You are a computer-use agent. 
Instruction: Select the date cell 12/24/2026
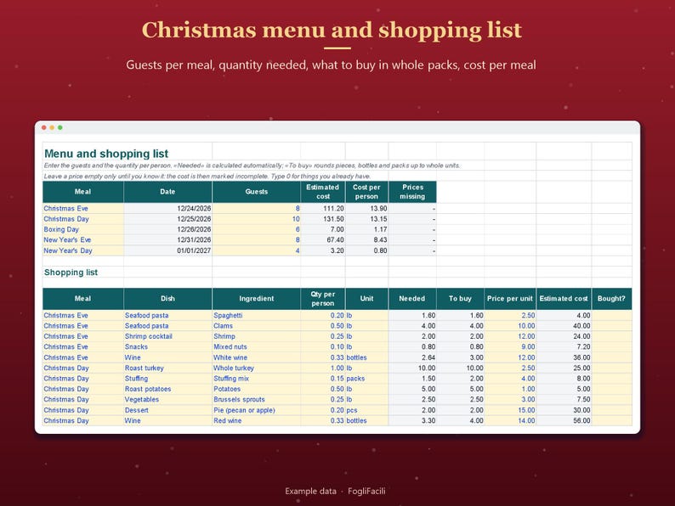[167, 209]
